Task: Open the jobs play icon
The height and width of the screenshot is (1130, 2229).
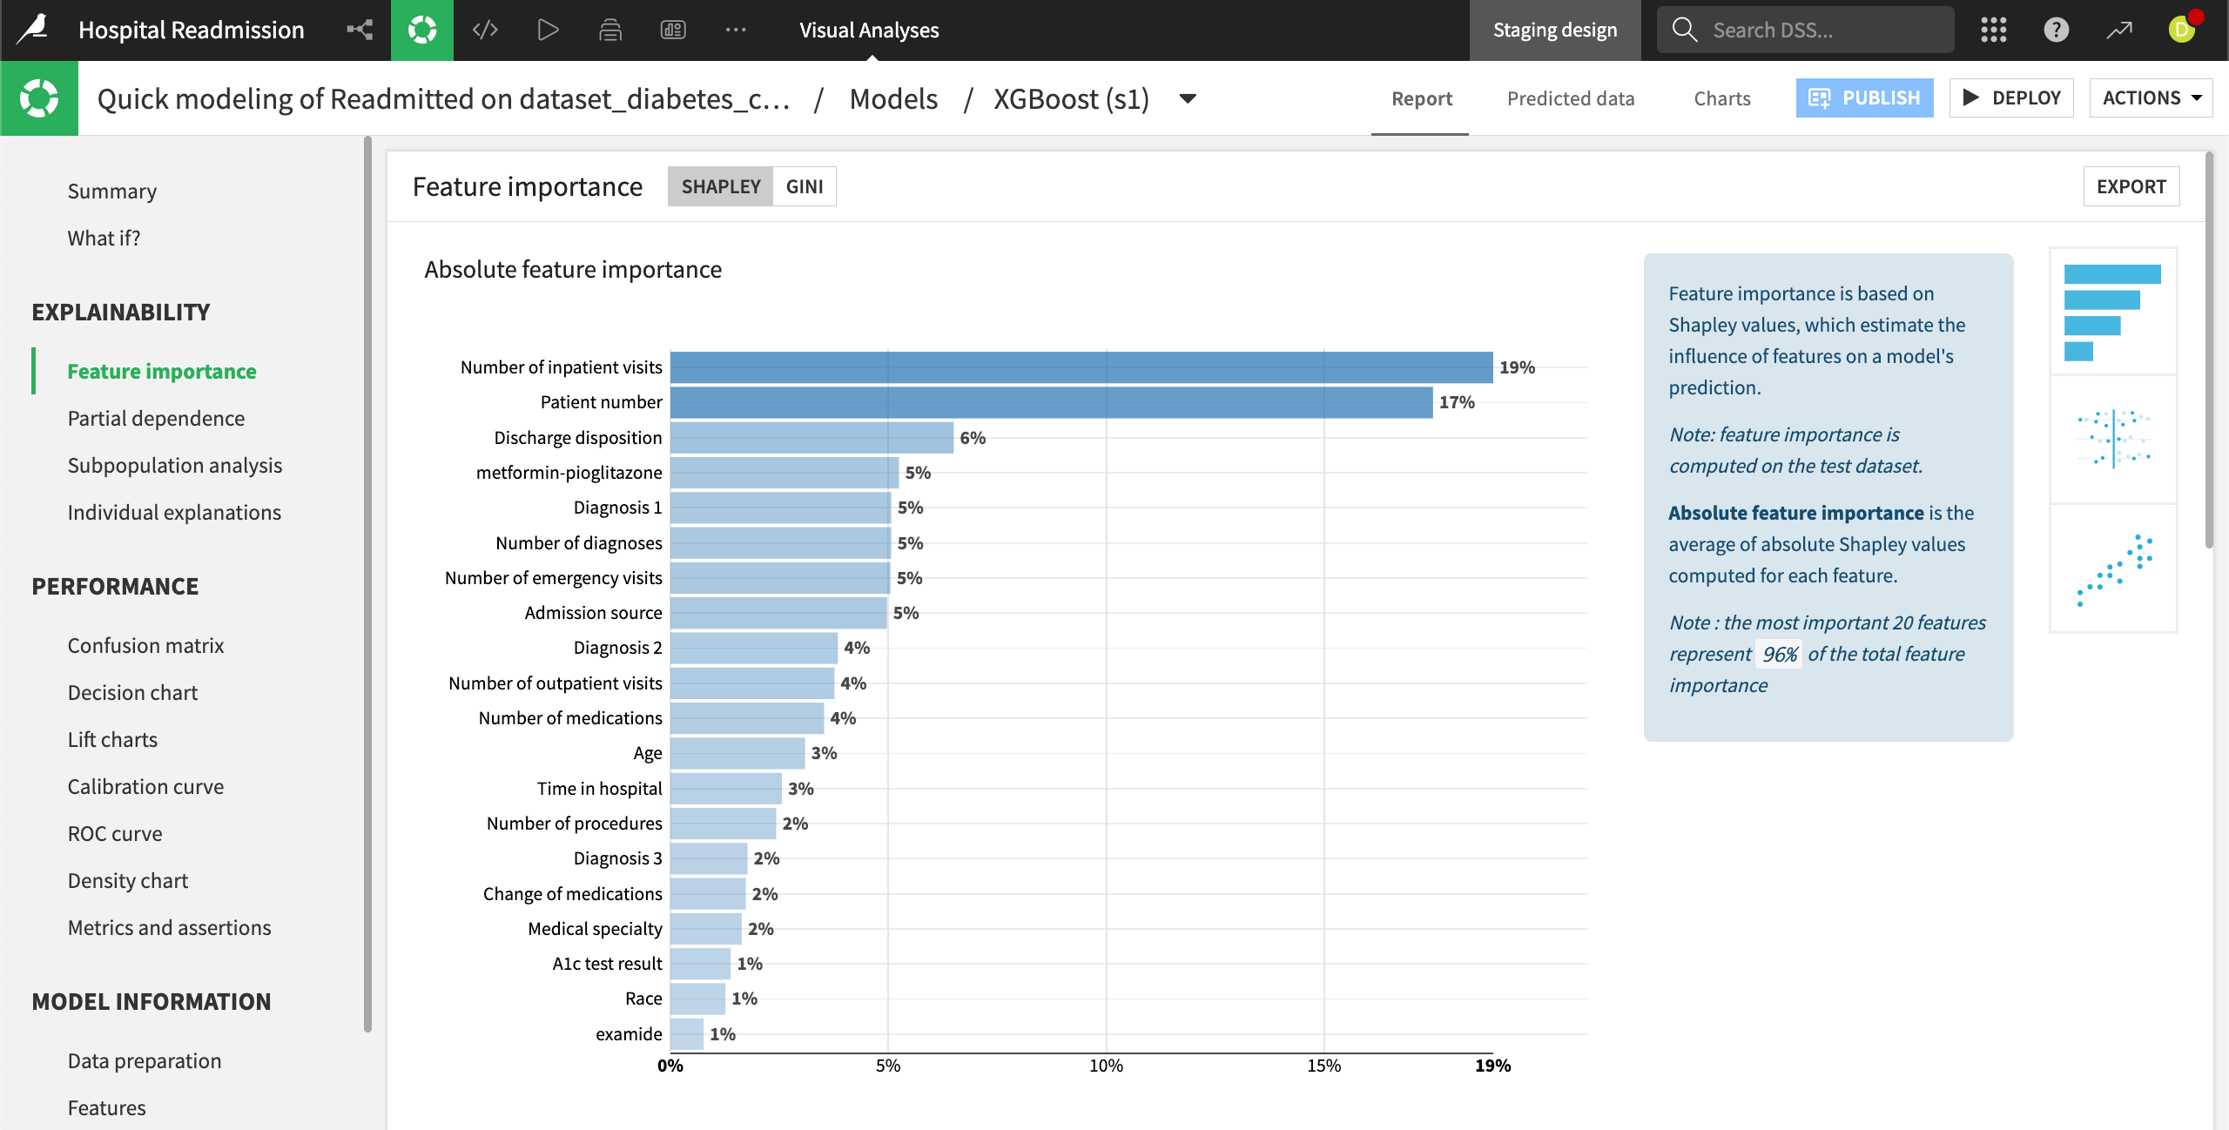Action: [548, 29]
